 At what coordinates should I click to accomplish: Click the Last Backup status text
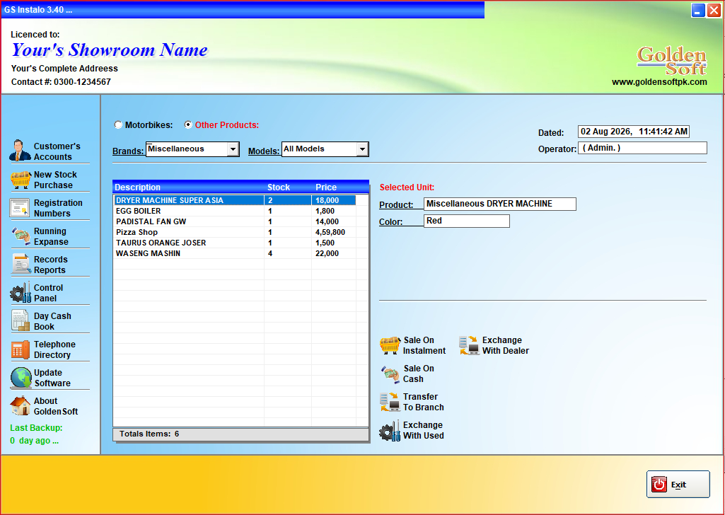click(x=36, y=434)
